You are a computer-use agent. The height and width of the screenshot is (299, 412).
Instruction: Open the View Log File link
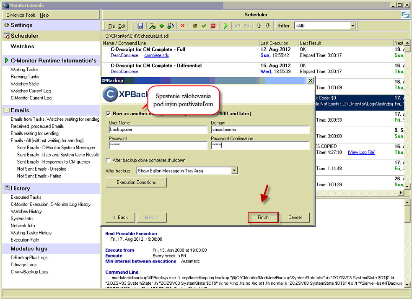(362, 152)
